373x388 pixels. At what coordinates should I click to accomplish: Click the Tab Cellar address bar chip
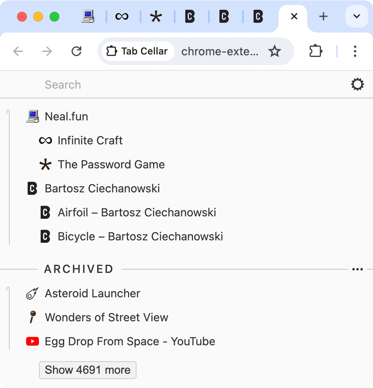click(137, 51)
